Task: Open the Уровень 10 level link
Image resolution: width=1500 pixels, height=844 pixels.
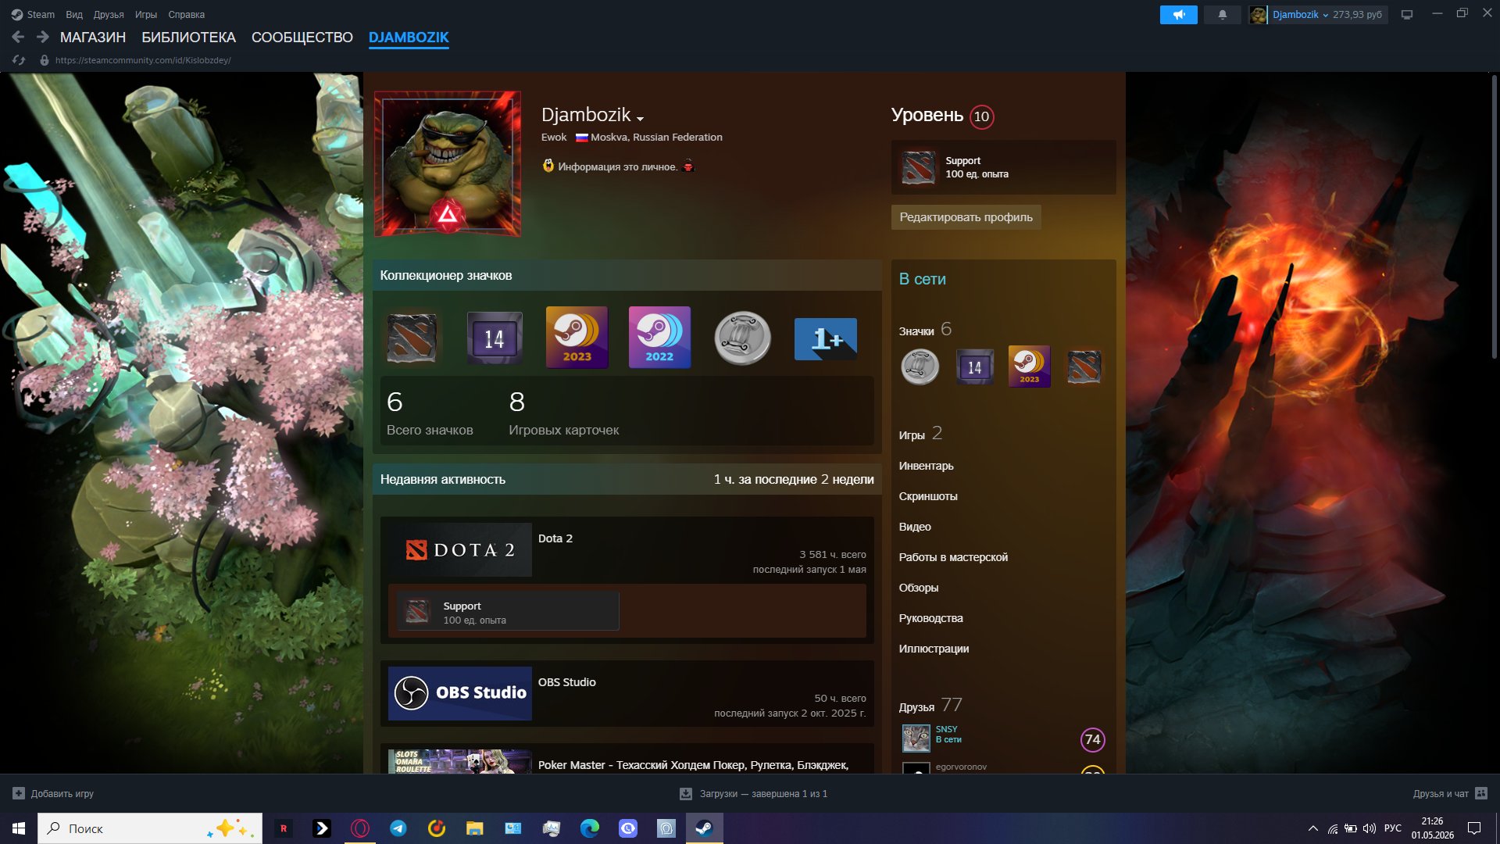Action: coord(942,116)
